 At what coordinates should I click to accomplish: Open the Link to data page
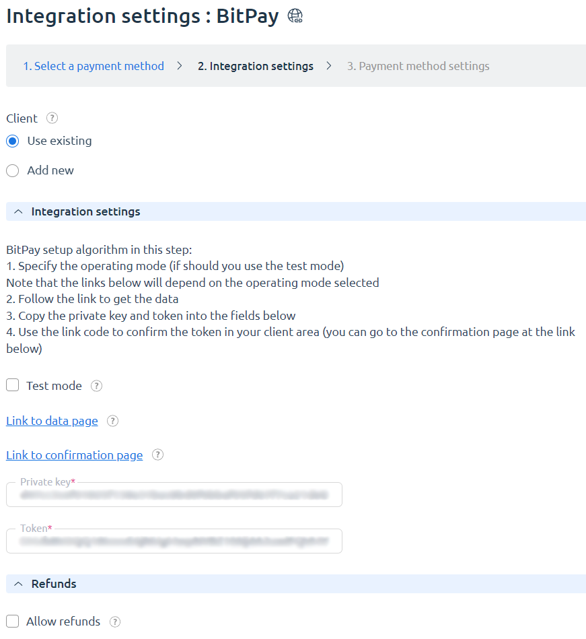point(52,421)
